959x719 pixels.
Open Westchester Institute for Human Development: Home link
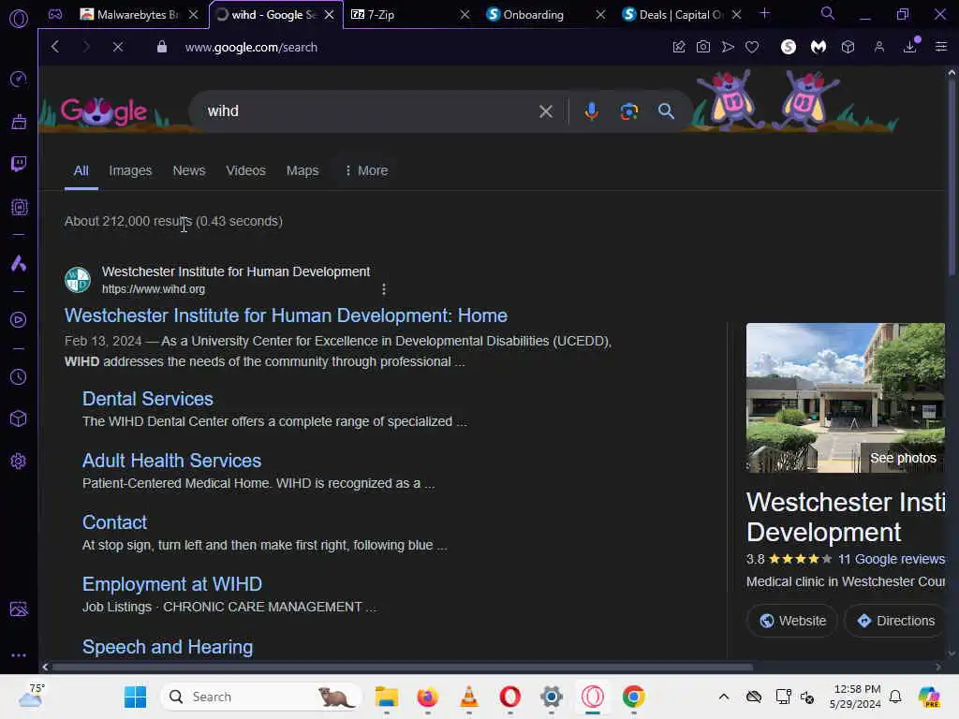(x=286, y=315)
